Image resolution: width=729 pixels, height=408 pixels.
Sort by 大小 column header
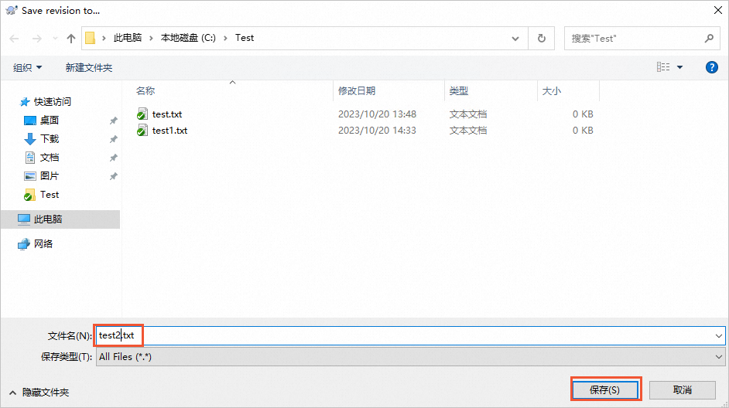pos(552,91)
